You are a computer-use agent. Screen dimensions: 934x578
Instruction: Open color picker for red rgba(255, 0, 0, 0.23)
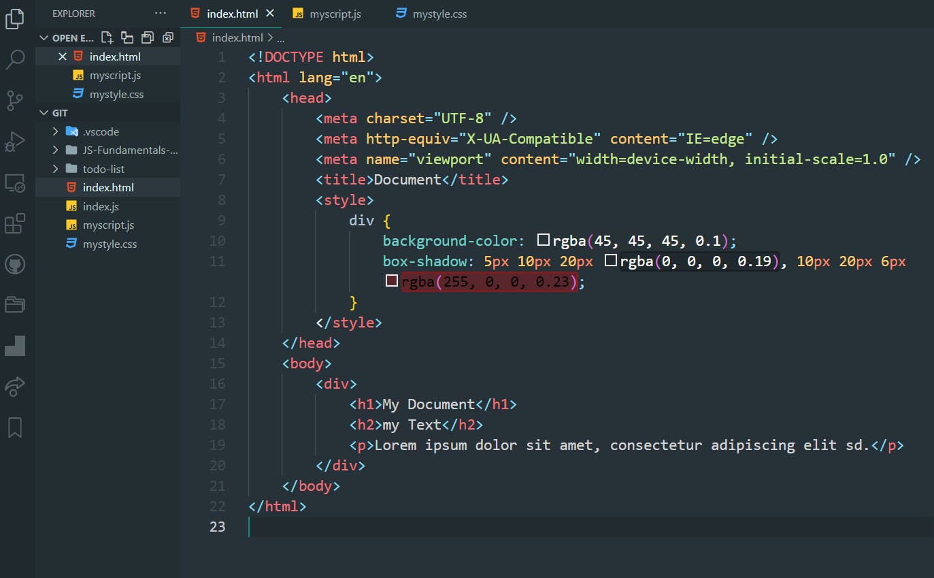(392, 280)
